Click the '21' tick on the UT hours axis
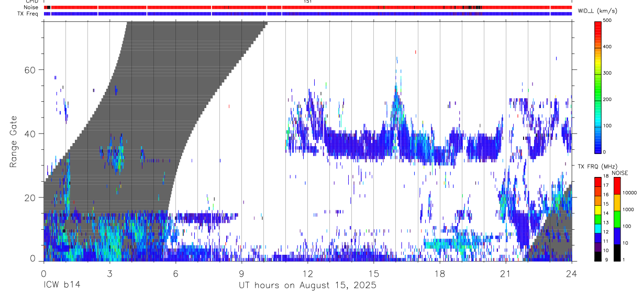 (x=506, y=273)
